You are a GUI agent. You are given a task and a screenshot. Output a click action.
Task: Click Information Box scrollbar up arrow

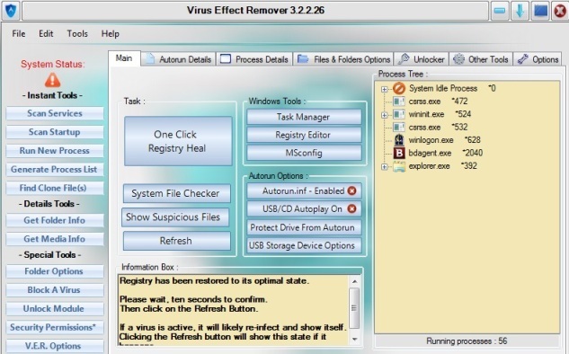[354, 281]
